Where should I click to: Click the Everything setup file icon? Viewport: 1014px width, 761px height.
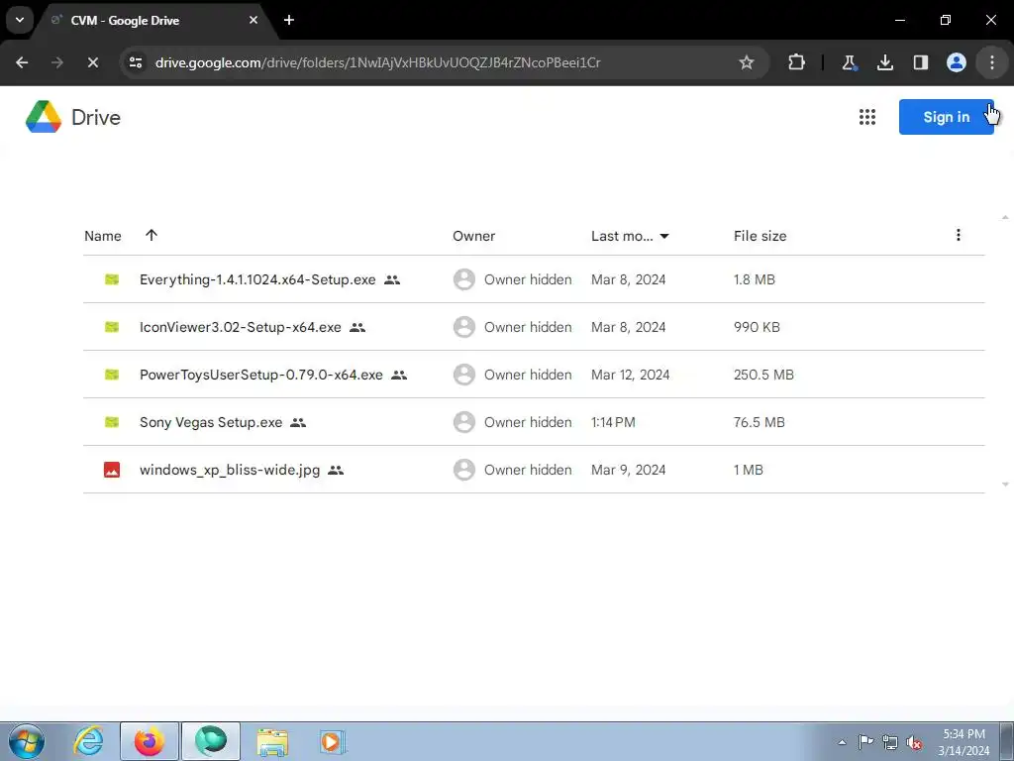coord(112,279)
